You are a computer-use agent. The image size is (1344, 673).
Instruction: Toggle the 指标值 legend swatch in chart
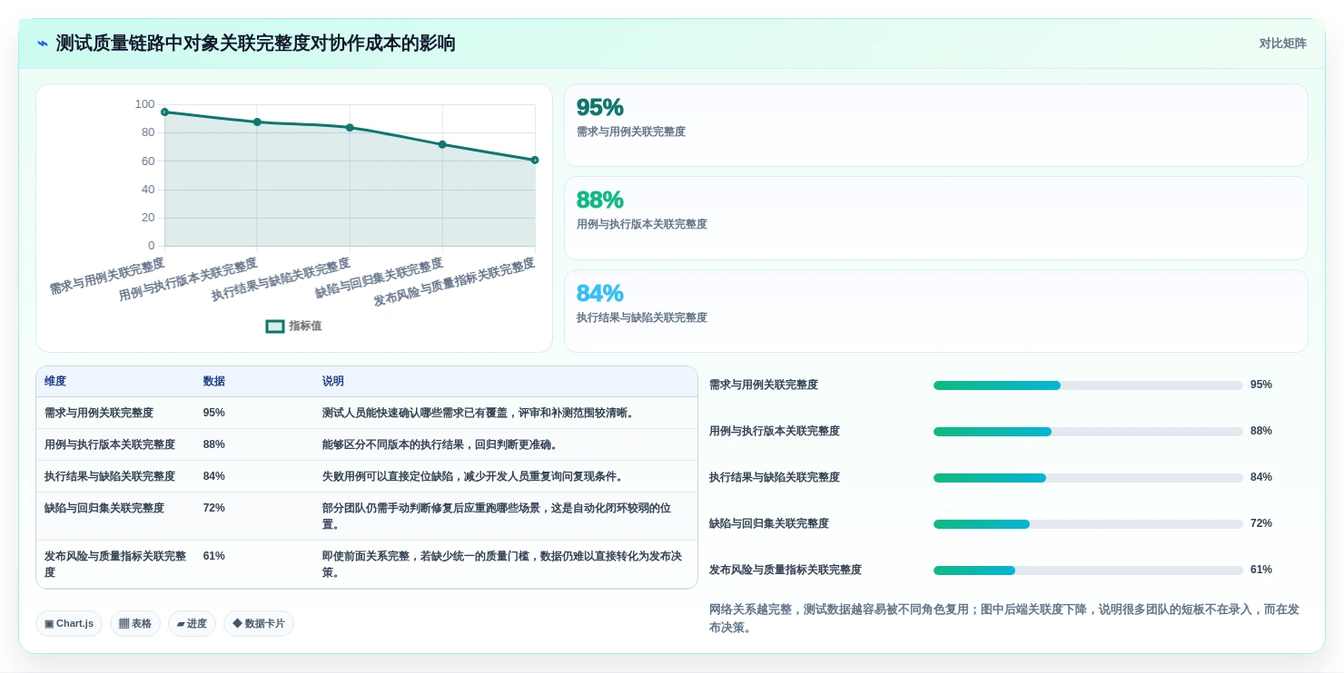275,327
